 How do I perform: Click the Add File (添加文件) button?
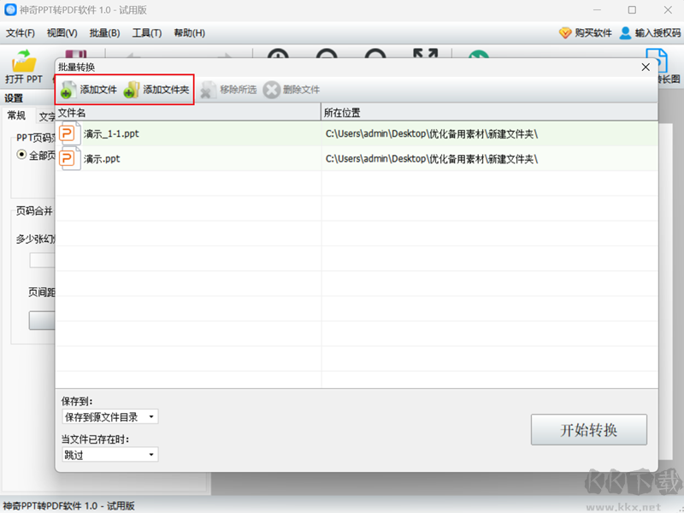[x=89, y=90]
